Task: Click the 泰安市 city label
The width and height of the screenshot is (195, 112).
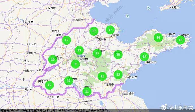Action: pyautogui.click(x=84, y=59)
